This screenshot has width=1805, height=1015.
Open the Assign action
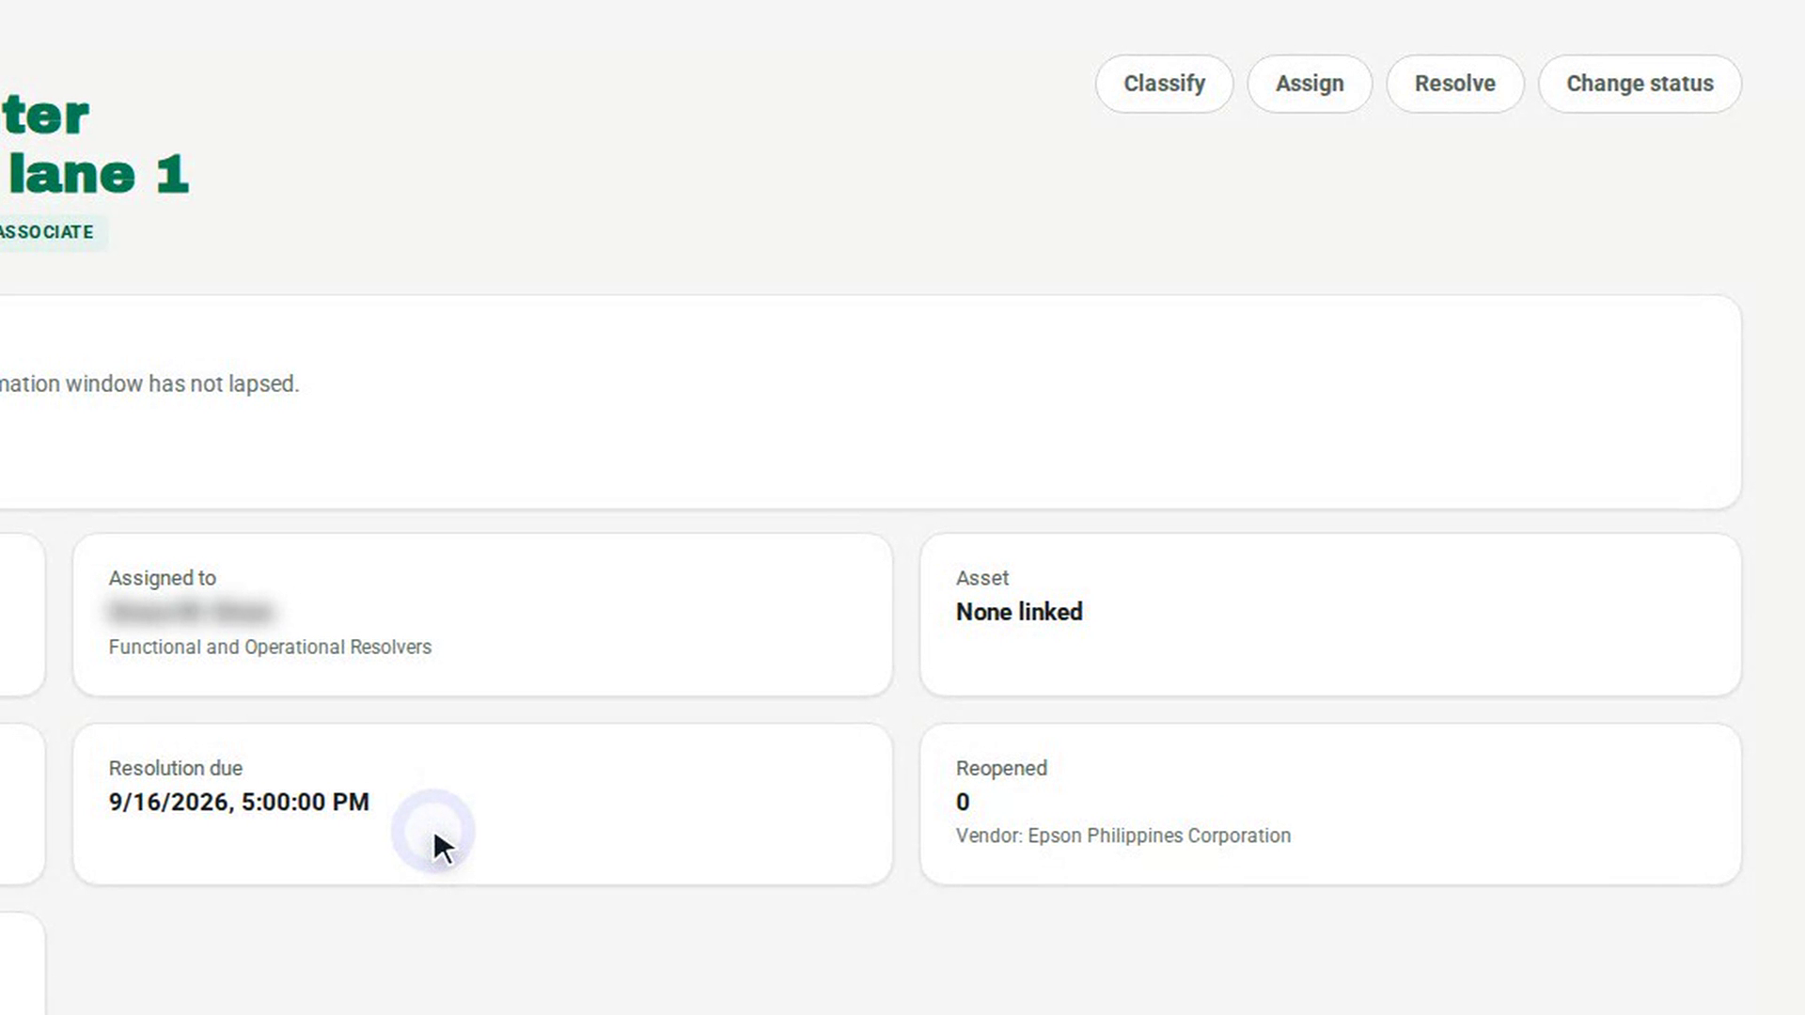1310,84
